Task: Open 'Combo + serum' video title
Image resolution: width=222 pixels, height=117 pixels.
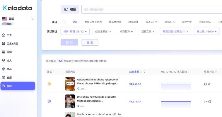Action: pos(99,114)
